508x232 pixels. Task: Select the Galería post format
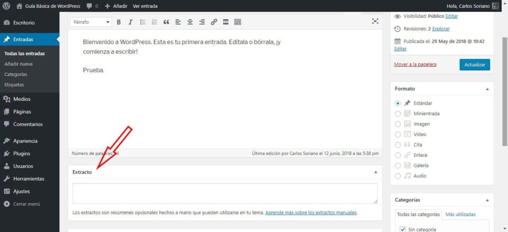coord(398,165)
